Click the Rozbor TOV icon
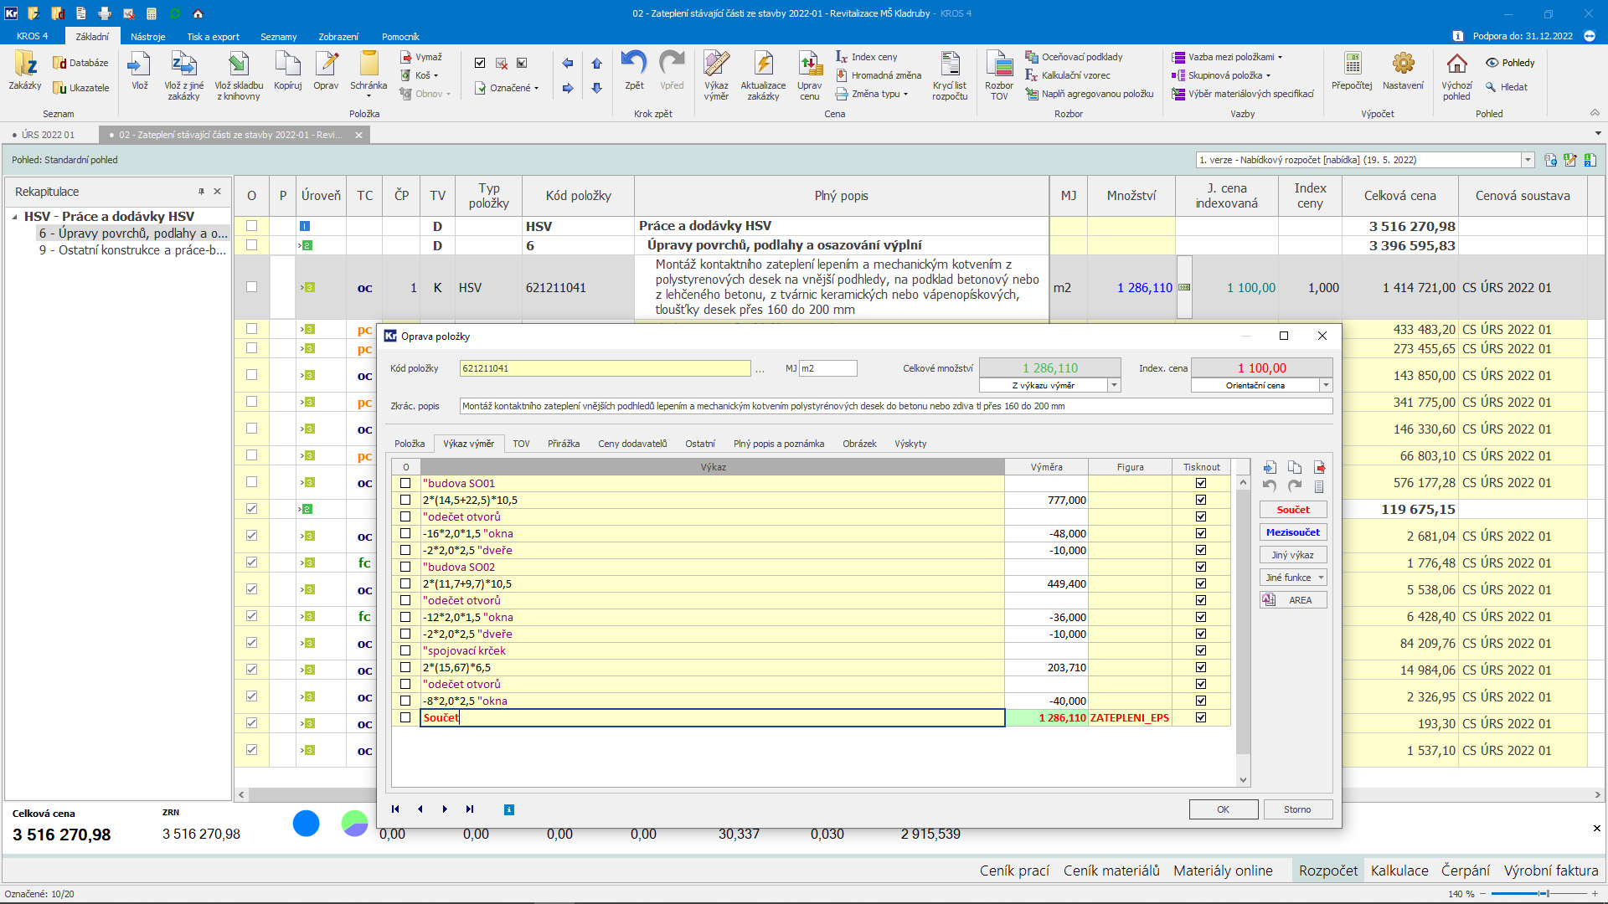This screenshot has width=1608, height=904. [998, 64]
